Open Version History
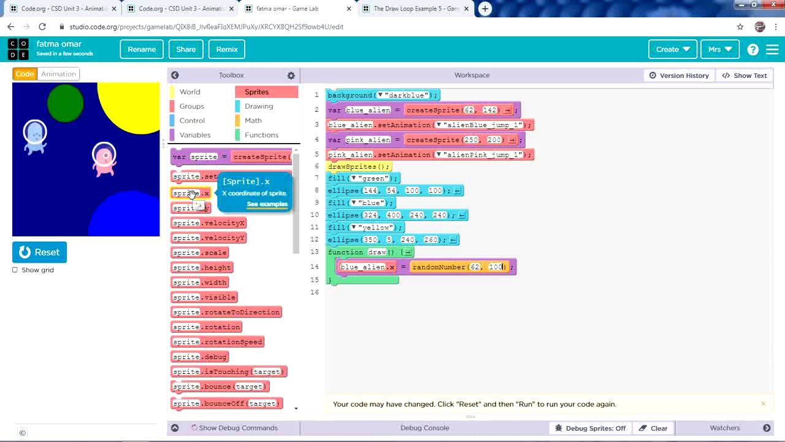 (x=679, y=76)
